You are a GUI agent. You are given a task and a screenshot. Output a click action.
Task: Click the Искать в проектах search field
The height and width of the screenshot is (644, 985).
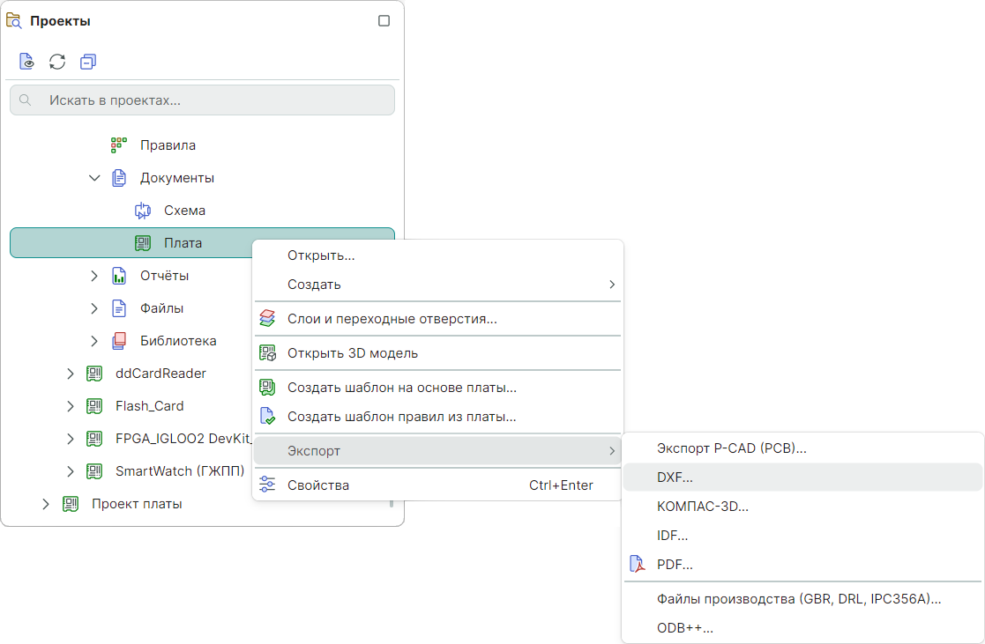pyautogui.click(x=212, y=100)
